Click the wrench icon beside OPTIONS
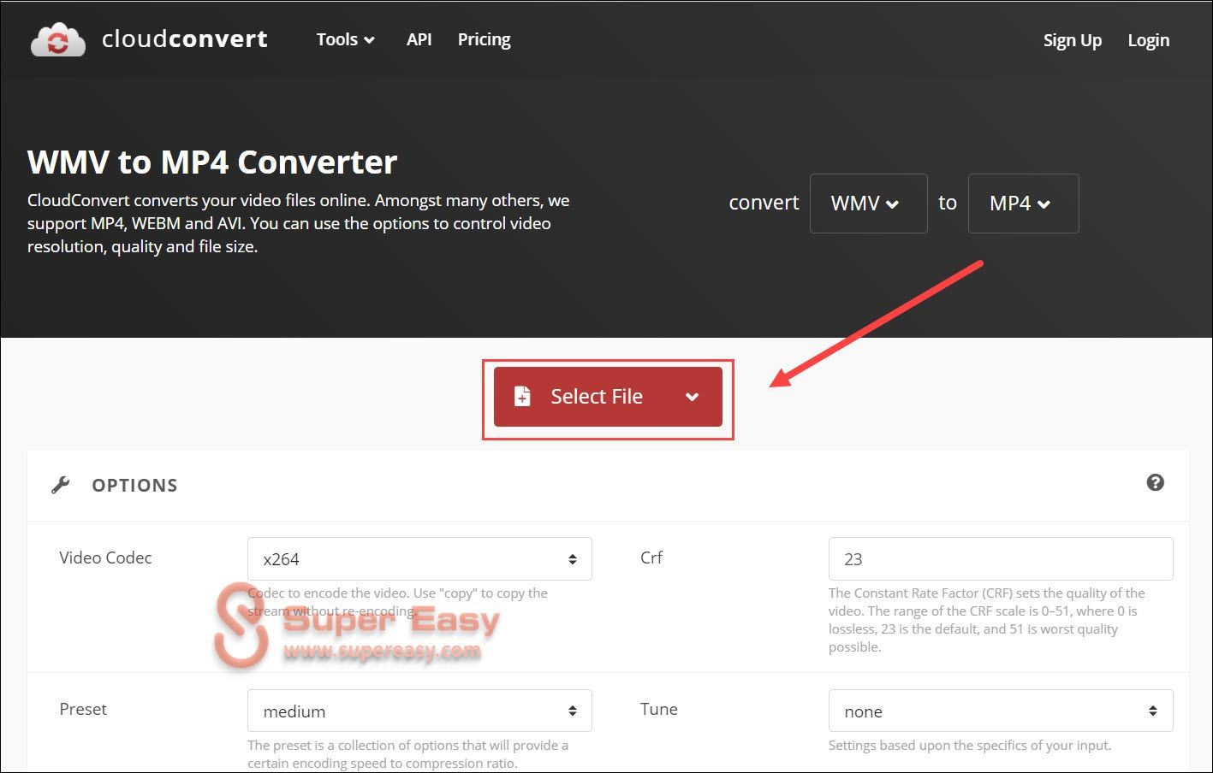This screenshot has width=1213, height=773. 61,485
